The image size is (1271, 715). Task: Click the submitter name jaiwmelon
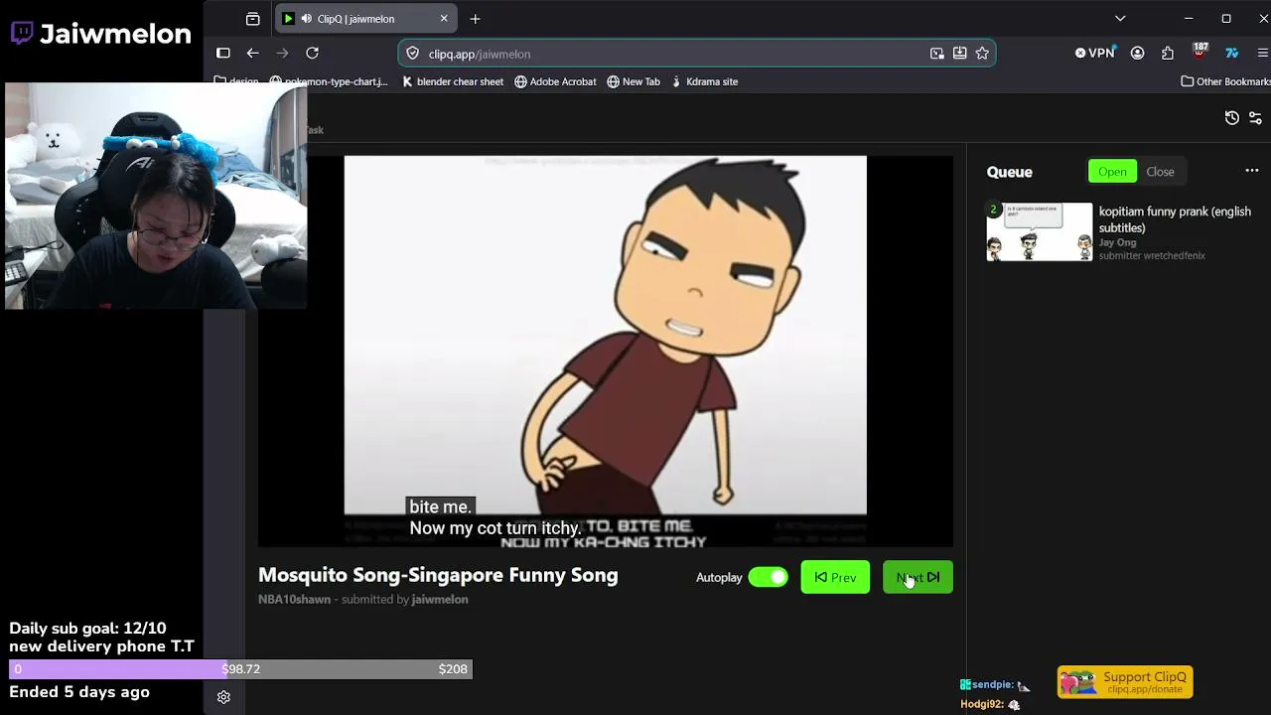[440, 600]
